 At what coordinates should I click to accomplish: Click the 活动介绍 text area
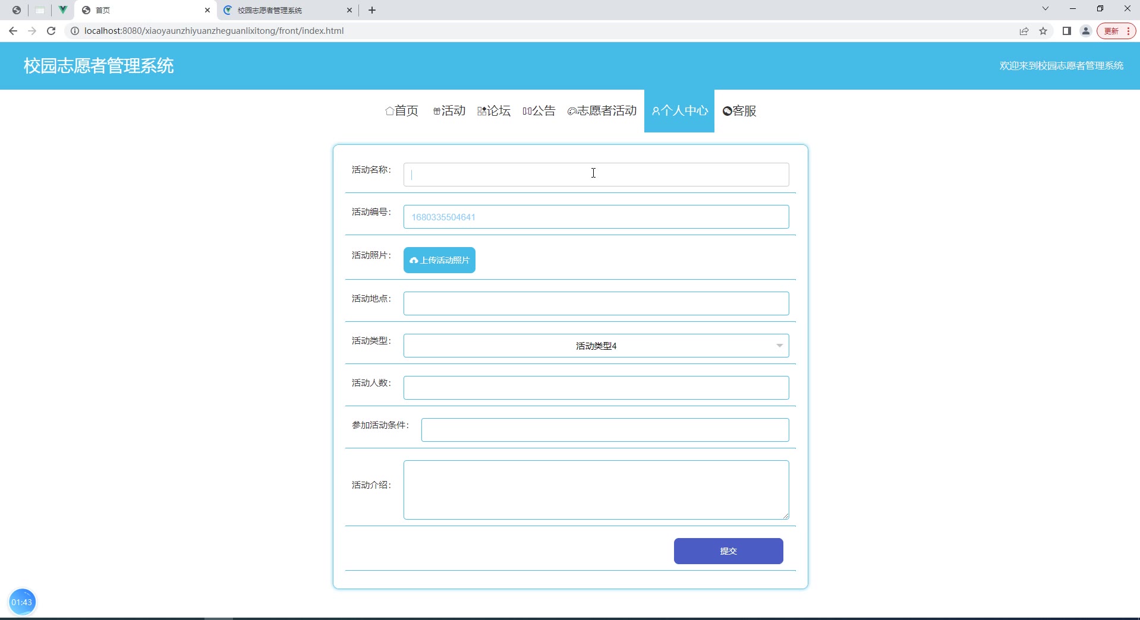[x=596, y=490]
